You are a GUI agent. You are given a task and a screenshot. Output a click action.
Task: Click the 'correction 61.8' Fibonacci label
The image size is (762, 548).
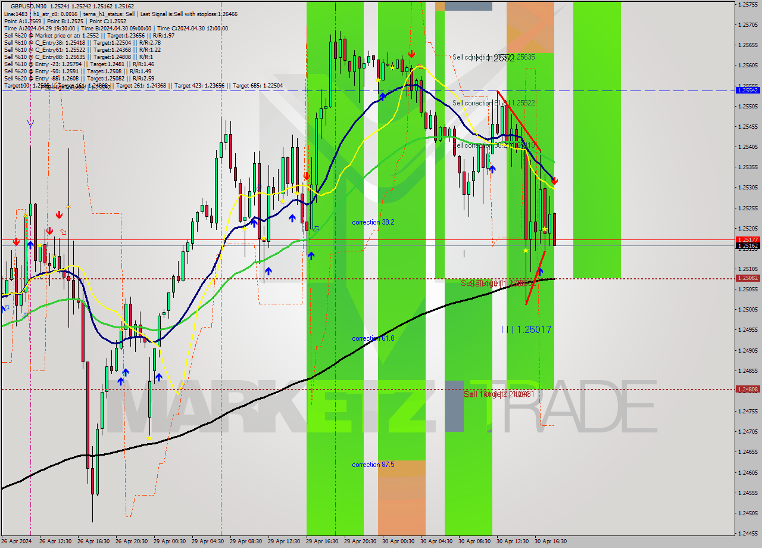click(373, 338)
